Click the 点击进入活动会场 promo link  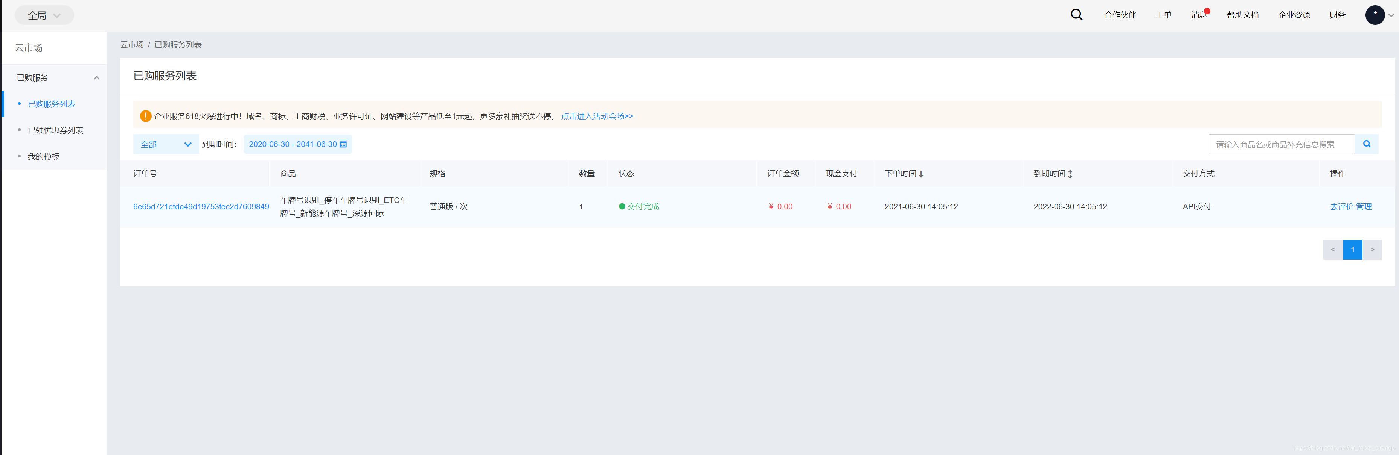point(597,116)
